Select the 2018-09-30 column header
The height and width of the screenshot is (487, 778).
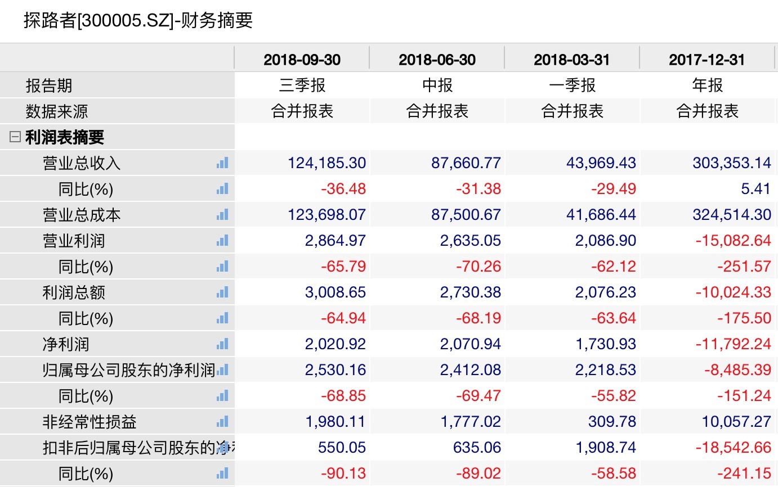[302, 60]
